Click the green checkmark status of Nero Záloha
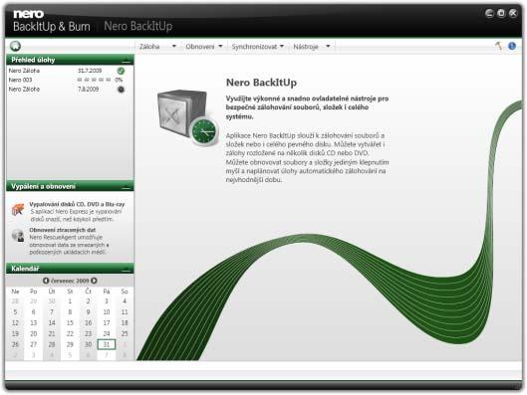The width and height of the screenshot is (527, 395). pos(121,71)
